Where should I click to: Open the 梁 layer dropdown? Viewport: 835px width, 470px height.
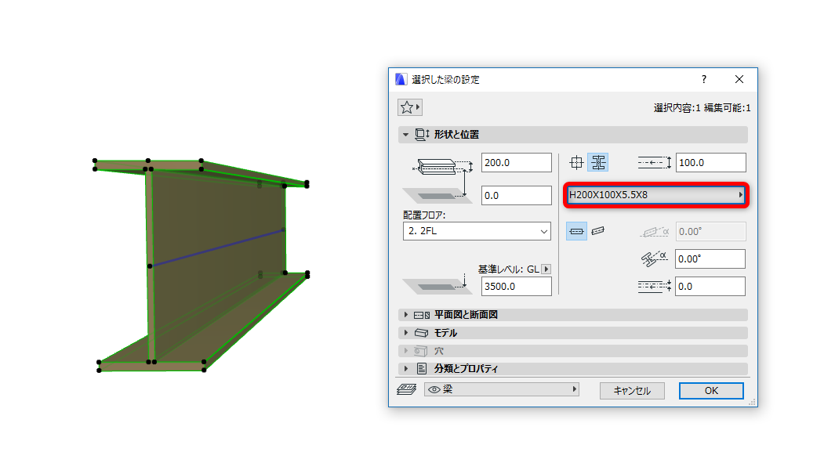(x=502, y=389)
